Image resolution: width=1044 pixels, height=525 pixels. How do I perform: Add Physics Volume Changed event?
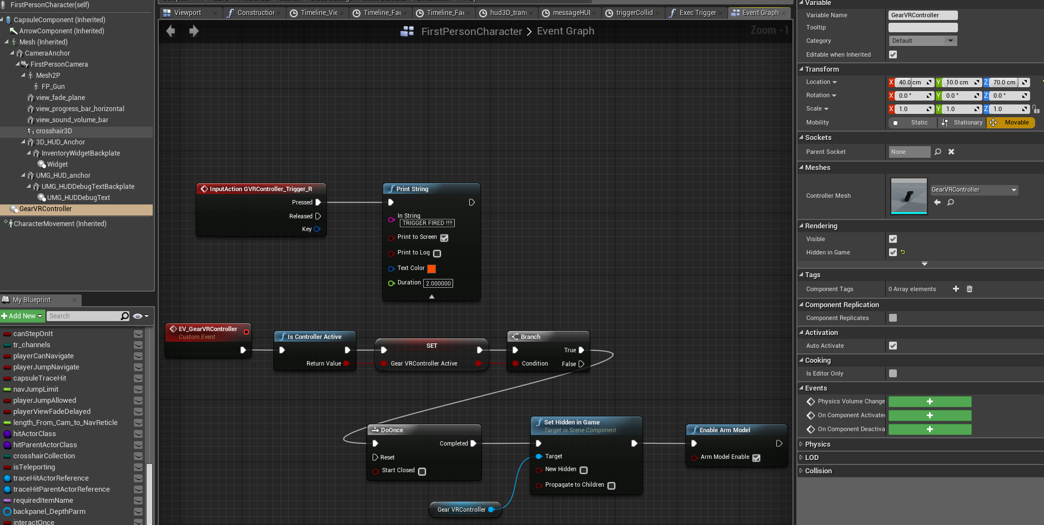(930, 402)
